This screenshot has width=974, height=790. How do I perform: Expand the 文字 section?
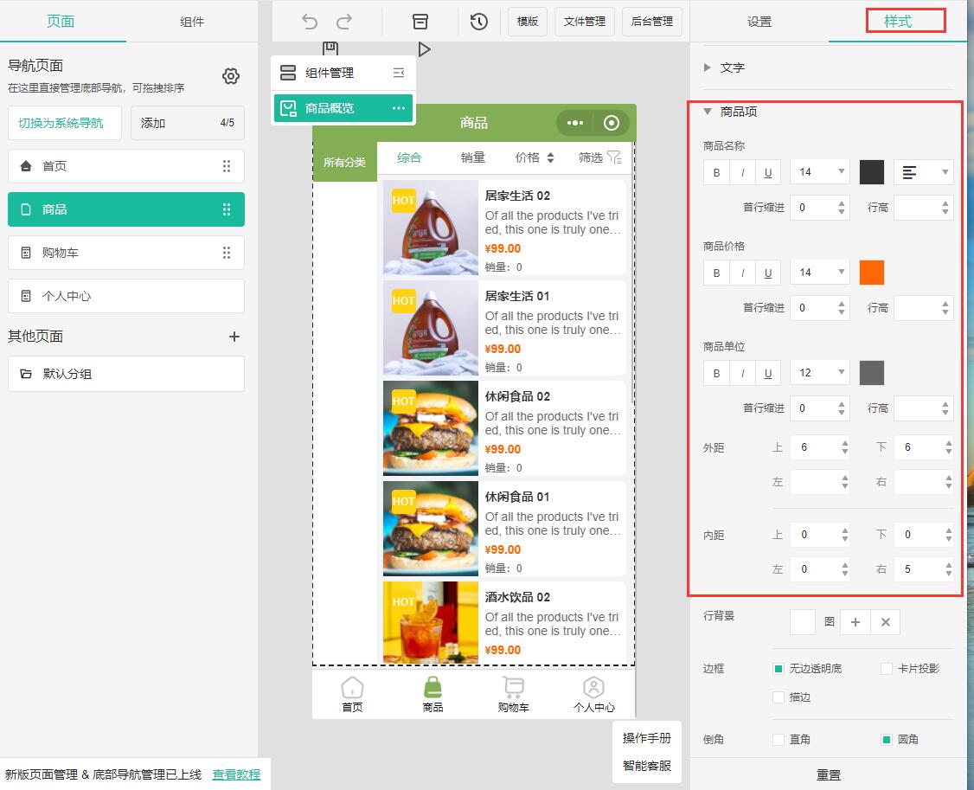point(708,67)
